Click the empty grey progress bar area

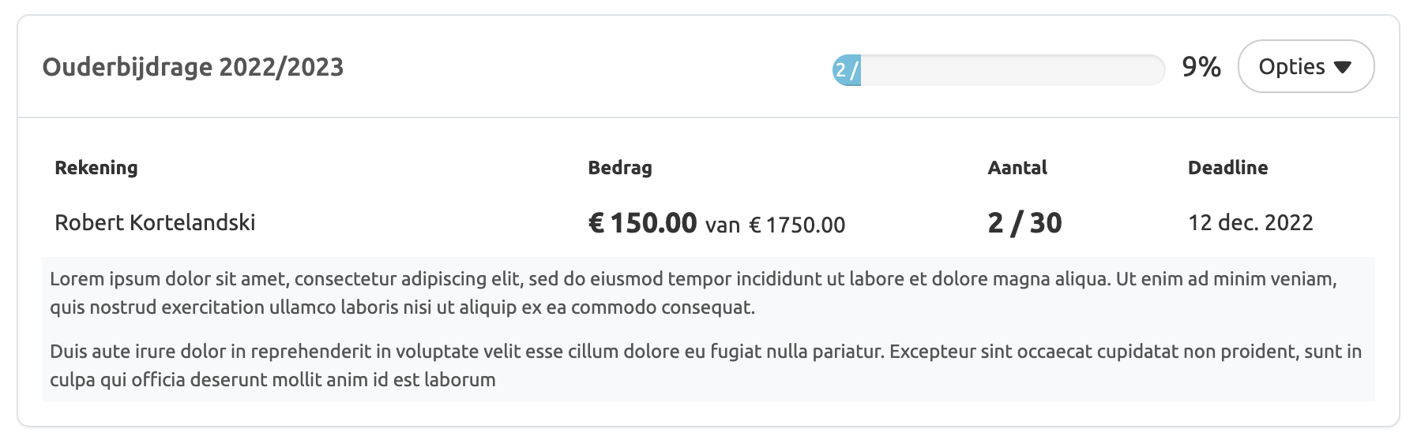1011,70
